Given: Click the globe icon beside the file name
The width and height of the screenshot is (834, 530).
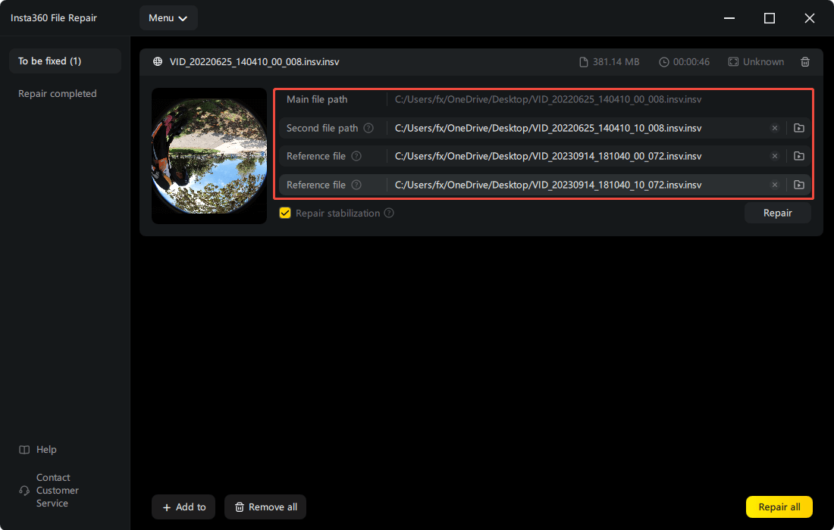Looking at the screenshot, I should (x=157, y=61).
